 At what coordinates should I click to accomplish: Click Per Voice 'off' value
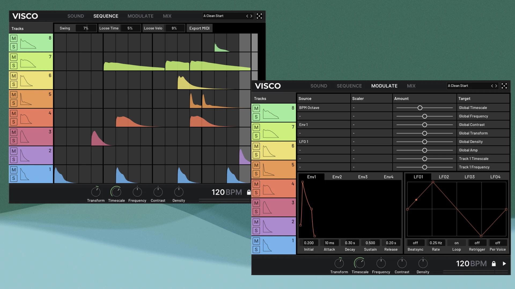498,243
